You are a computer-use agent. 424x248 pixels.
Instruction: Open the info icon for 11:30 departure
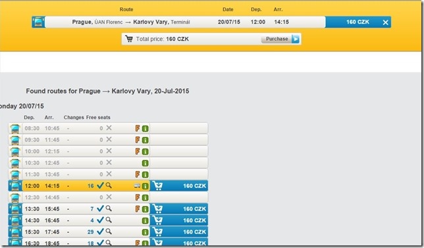[x=146, y=174]
